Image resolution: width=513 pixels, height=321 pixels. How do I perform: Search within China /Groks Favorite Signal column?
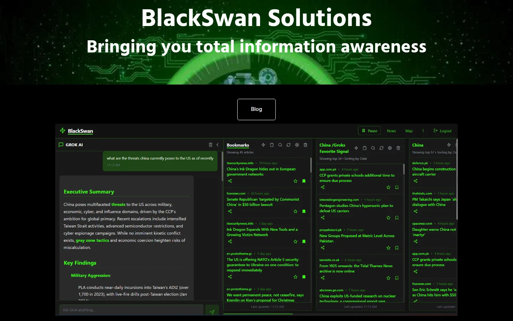(x=373, y=148)
